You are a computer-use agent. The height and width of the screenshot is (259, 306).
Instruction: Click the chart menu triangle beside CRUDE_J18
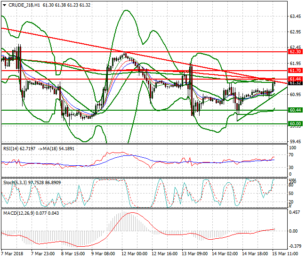pos(5,5)
